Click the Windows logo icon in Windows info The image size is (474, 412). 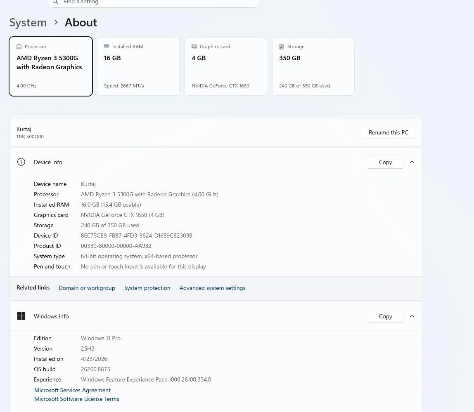(21, 316)
